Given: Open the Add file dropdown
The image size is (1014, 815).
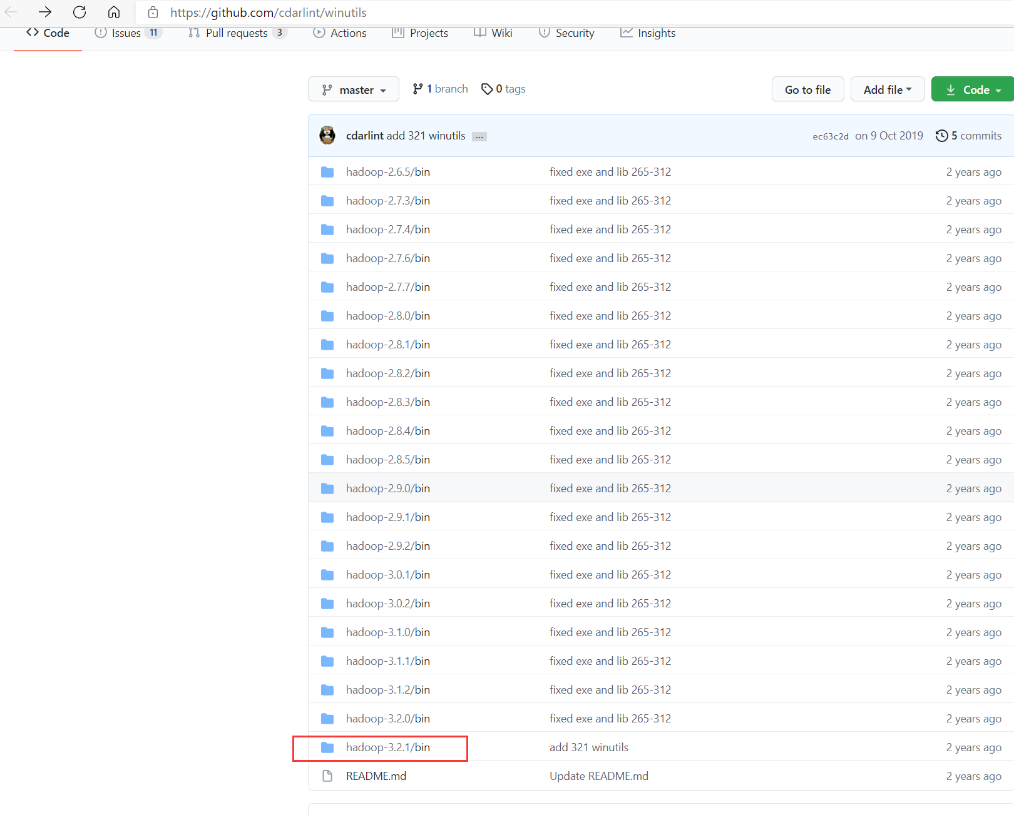Looking at the screenshot, I should [x=887, y=89].
